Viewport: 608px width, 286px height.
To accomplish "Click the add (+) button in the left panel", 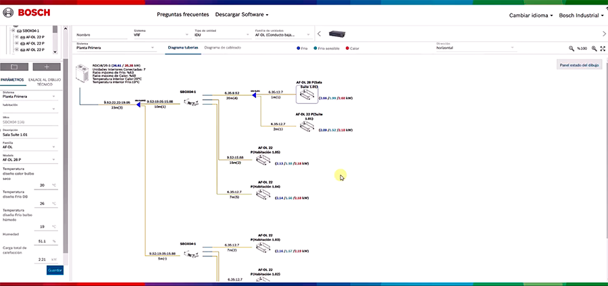I will point(46,67).
